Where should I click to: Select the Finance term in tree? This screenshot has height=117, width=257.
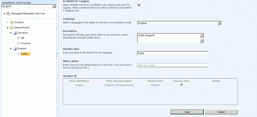click(25, 43)
